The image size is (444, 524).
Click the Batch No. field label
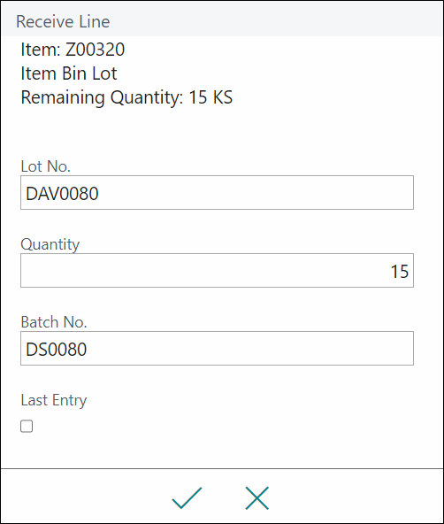pos(54,322)
